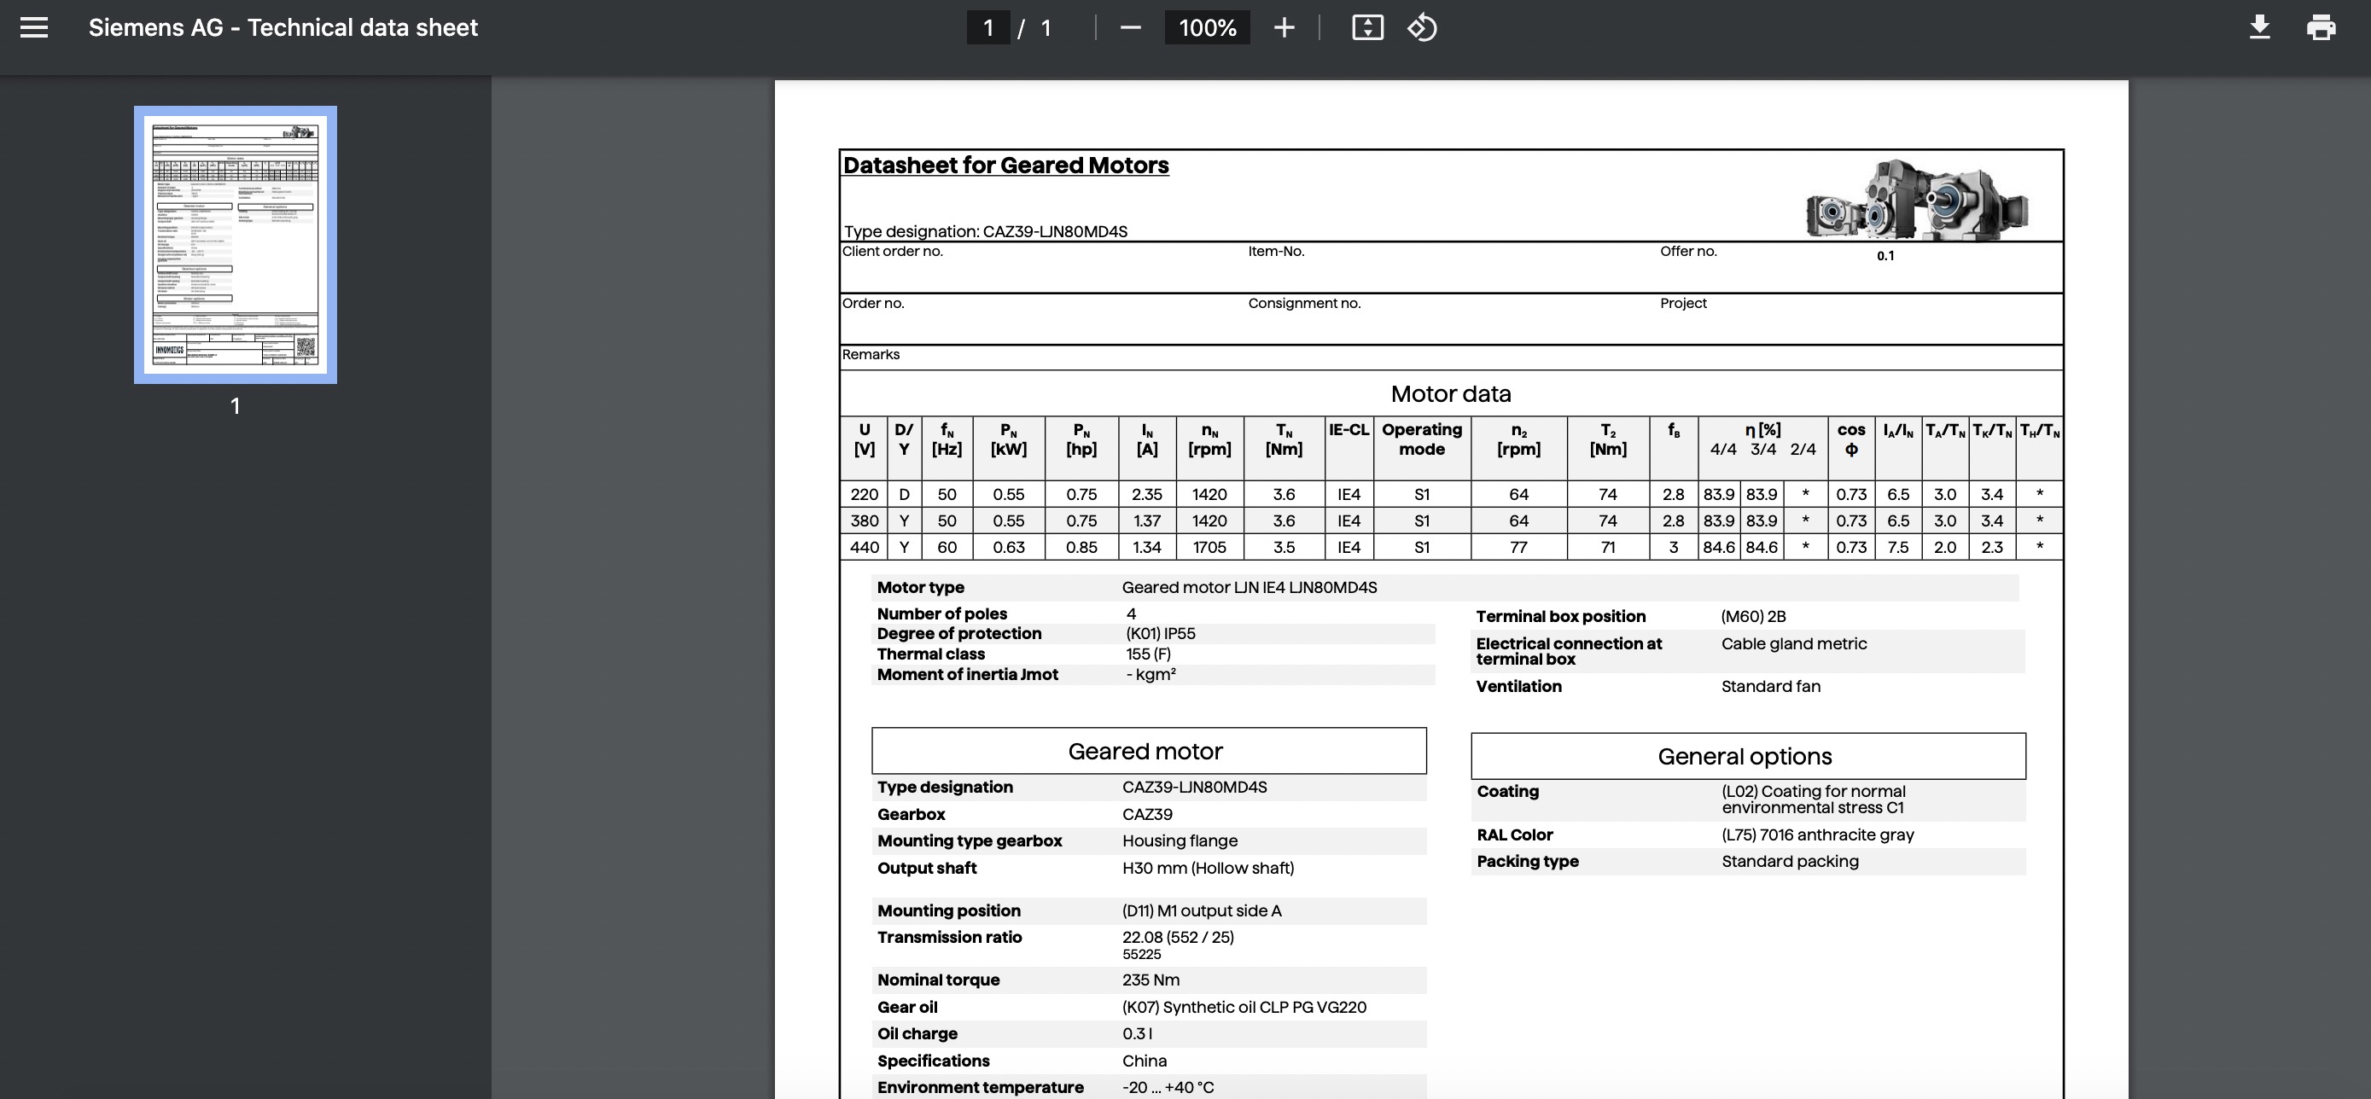The height and width of the screenshot is (1099, 2371).
Task: Click the '440' voltage cell
Action: 865,548
